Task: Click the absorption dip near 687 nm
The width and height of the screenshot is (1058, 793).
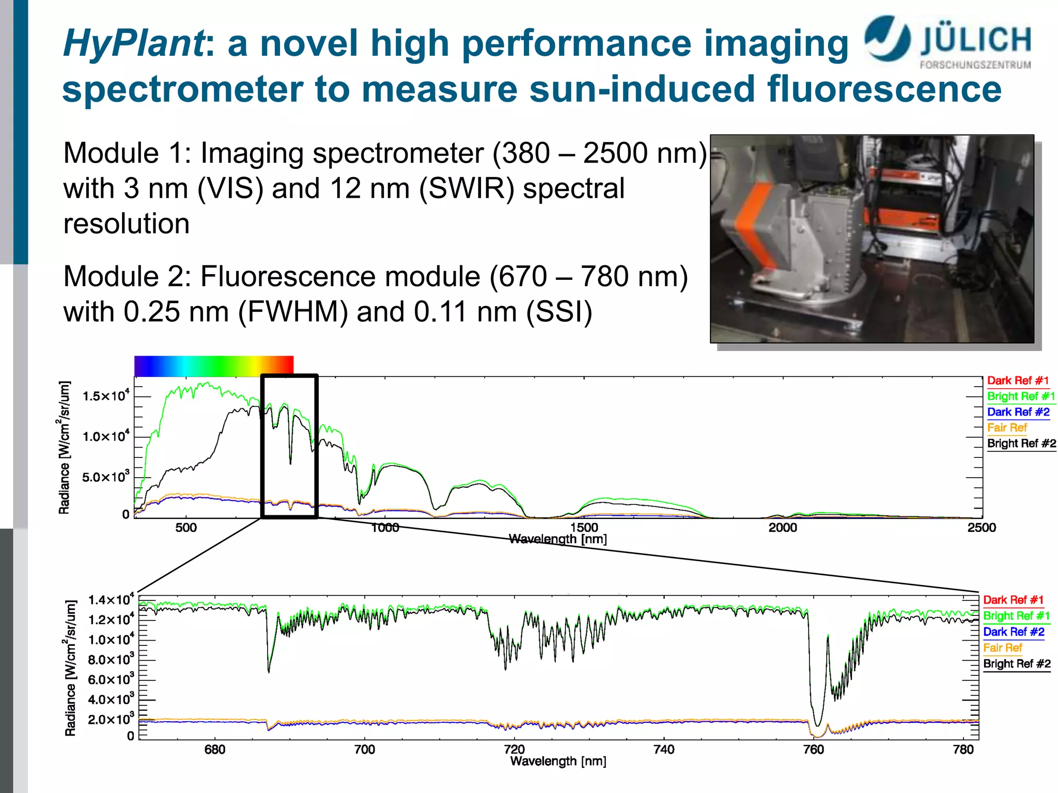Action: pyautogui.click(x=269, y=643)
